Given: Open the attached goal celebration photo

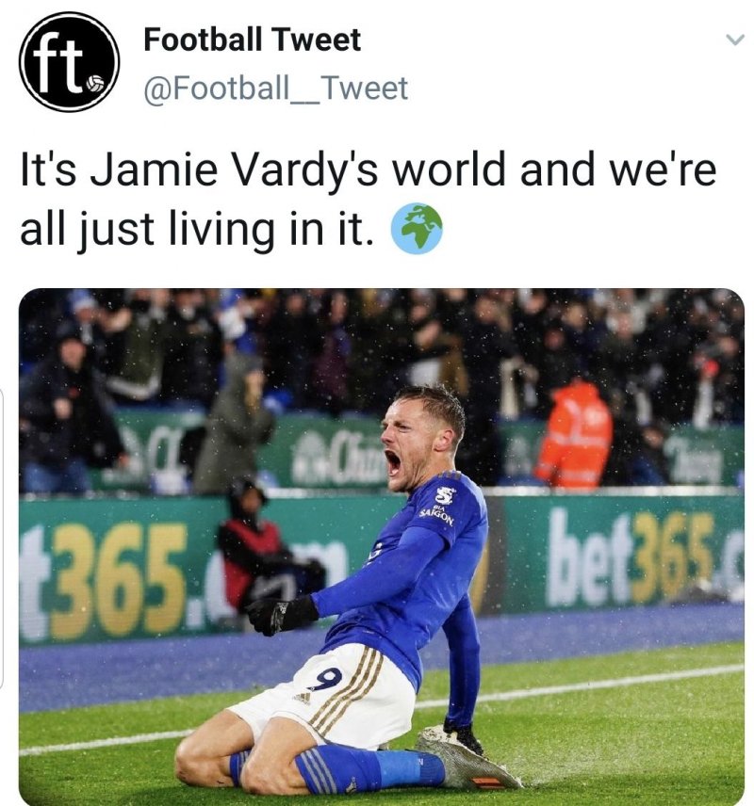Looking at the screenshot, I should (382, 546).
